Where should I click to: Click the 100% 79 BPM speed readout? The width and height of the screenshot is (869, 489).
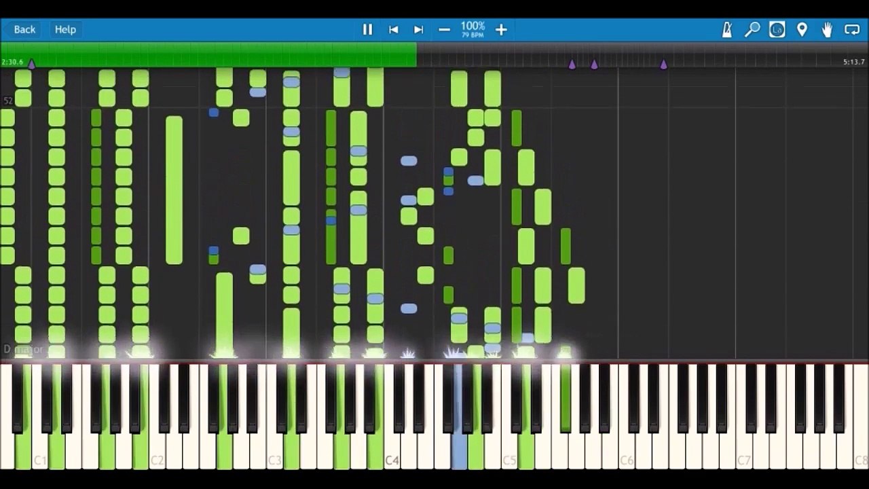point(473,29)
